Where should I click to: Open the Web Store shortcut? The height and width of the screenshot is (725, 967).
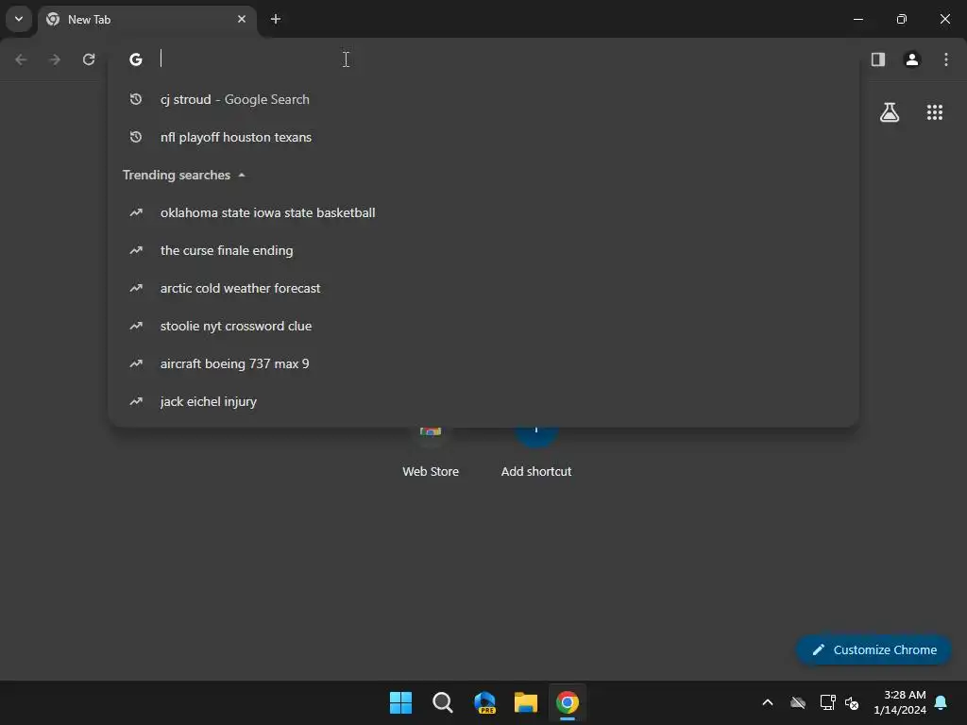coord(431,453)
